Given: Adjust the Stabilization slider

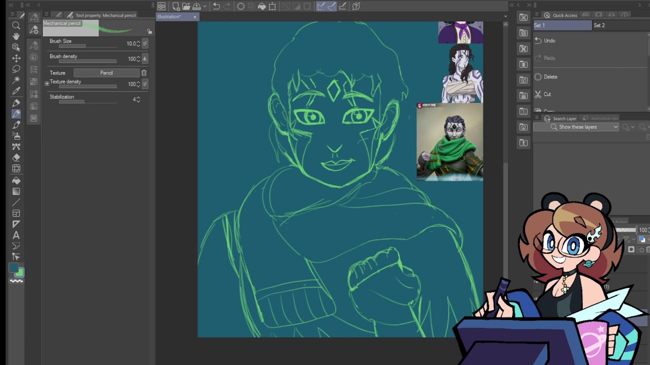Looking at the screenshot, I should point(87,102).
